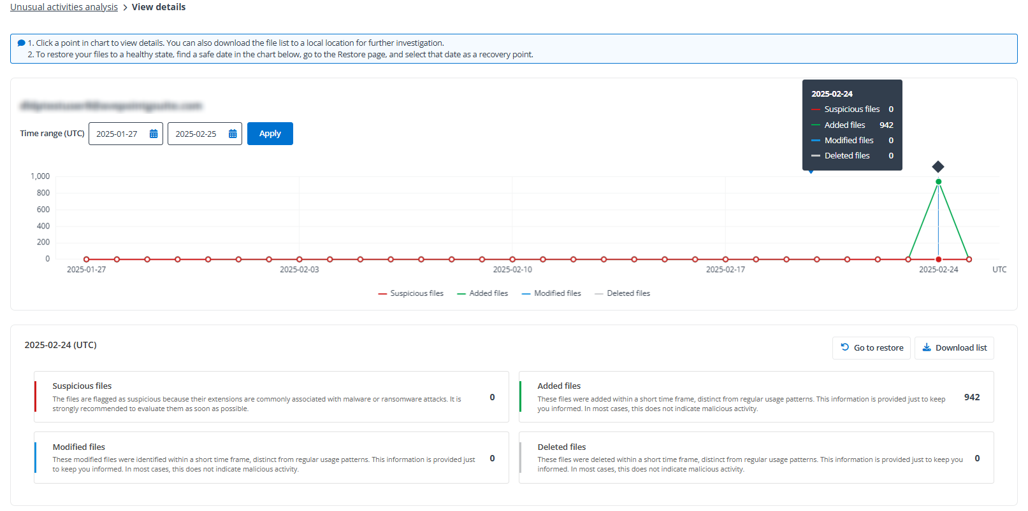This screenshot has width=1028, height=511.
Task: Open the end date calendar icon
Action: point(233,134)
